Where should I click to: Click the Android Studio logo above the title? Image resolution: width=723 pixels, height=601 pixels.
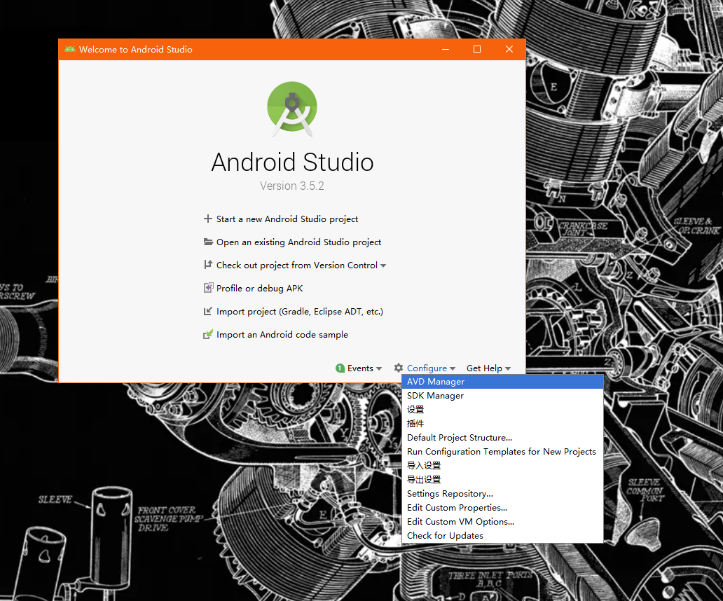(x=292, y=109)
